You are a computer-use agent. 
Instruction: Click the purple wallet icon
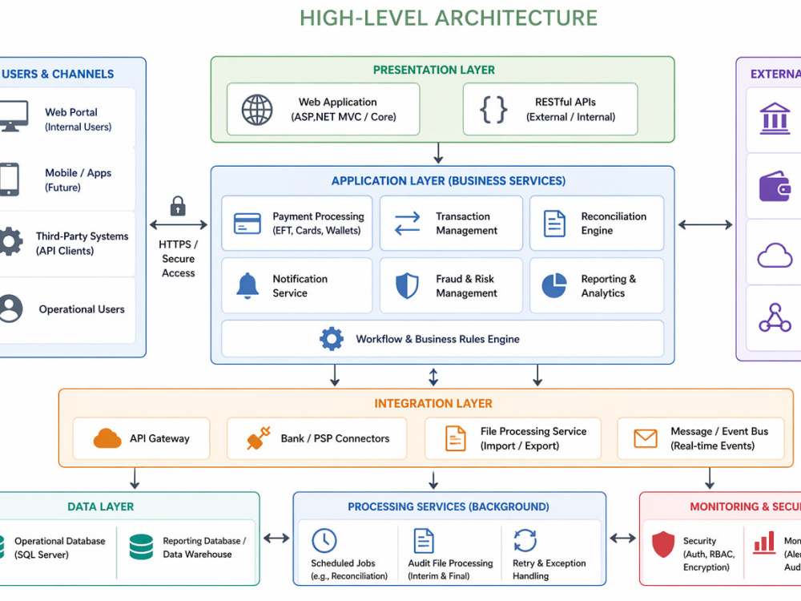pos(775,186)
